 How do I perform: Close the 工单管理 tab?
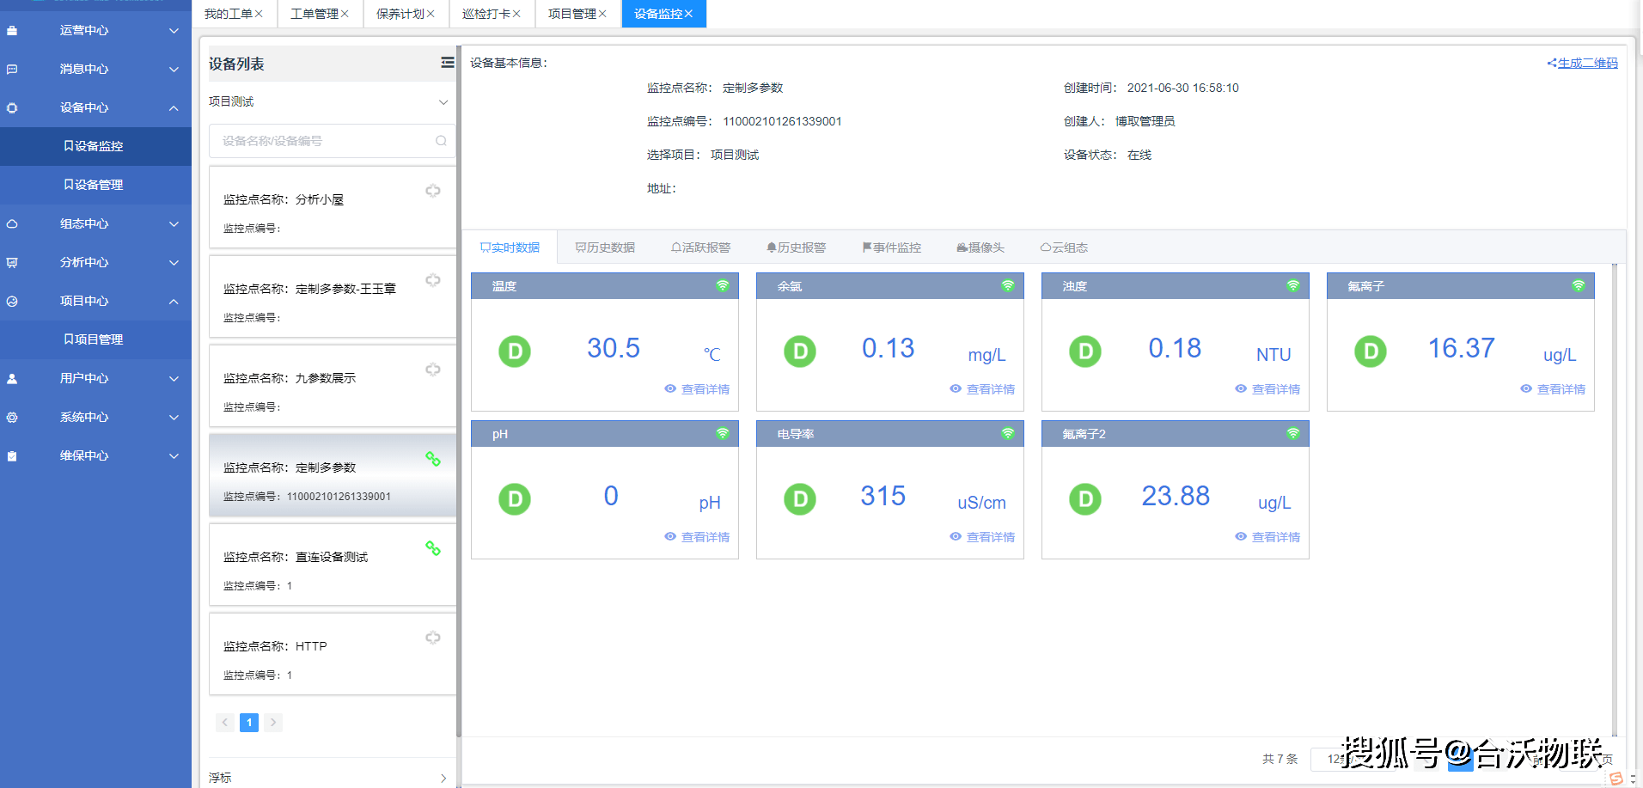click(x=345, y=14)
